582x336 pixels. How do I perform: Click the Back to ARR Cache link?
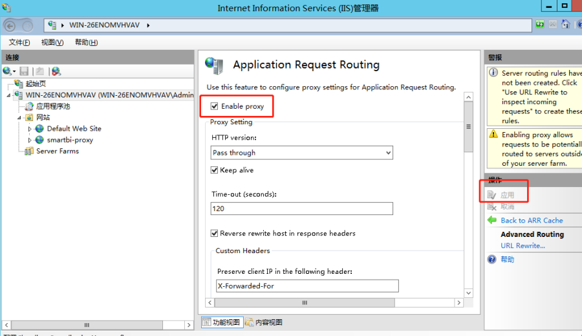pos(532,220)
